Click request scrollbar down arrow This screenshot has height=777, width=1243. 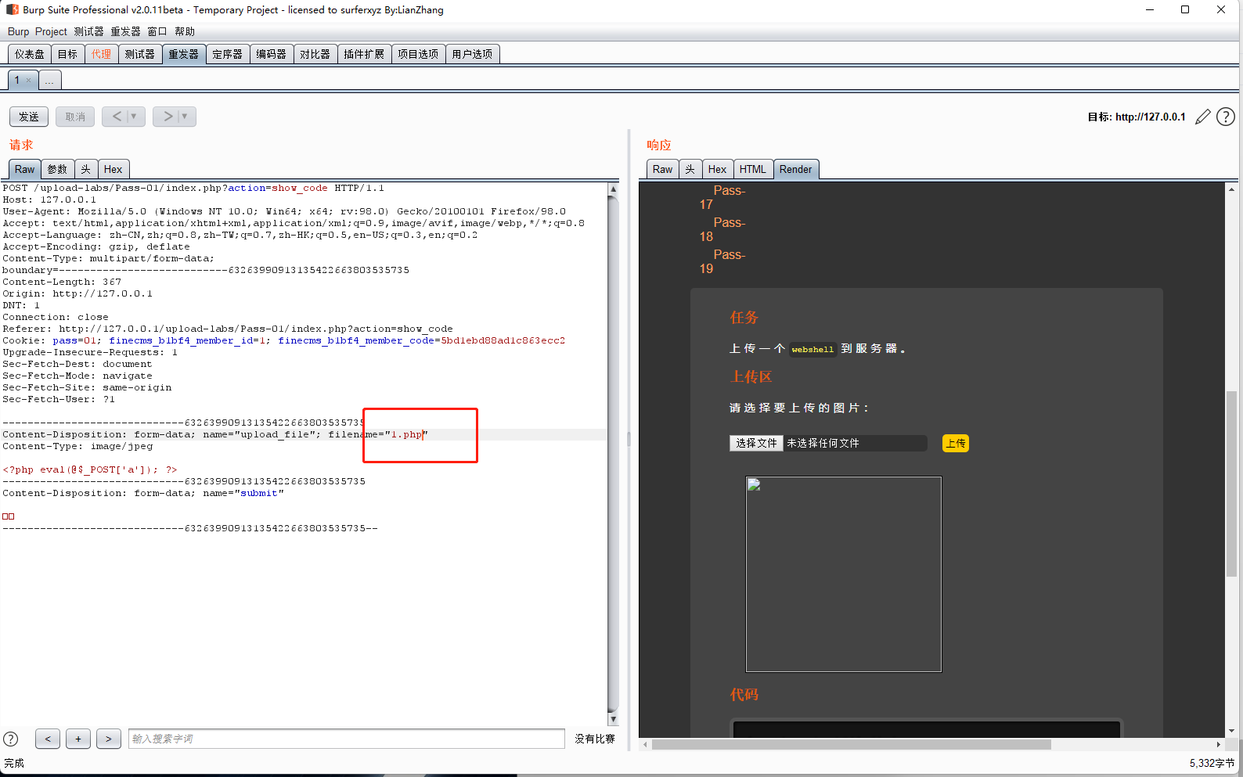[613, 719]
